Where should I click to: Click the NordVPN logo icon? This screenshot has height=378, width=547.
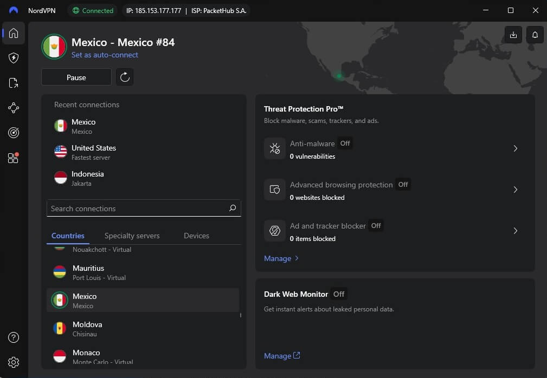[x=14, y=10]
